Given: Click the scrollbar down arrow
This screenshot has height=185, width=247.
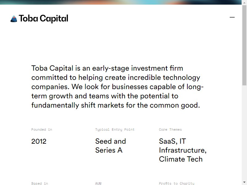Looking at the screenshot, I should click(244, 182).
